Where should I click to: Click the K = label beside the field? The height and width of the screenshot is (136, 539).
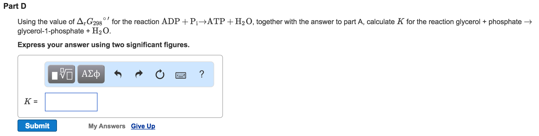[x=31, y=101]
